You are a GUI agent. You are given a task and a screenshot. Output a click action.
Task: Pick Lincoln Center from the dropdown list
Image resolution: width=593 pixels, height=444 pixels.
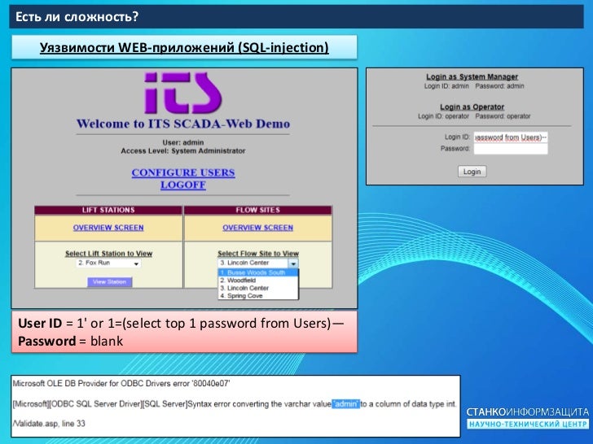tap(258, 288)
